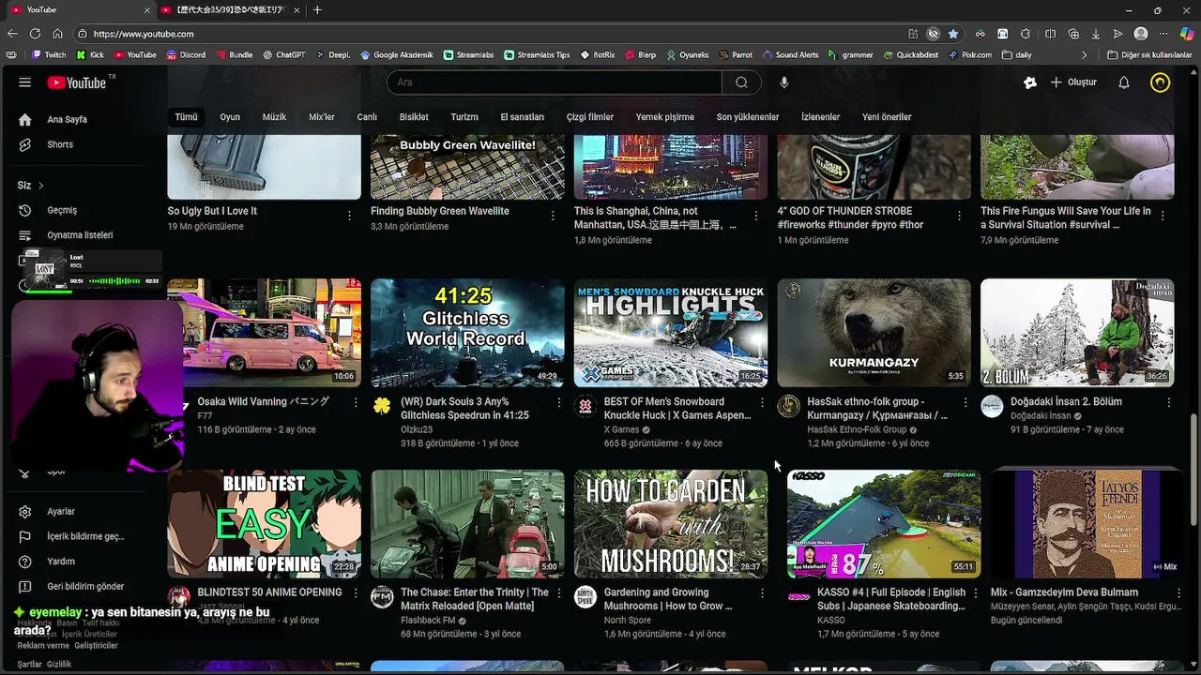Open Mix - Gamzedeyim Deva Bulmam title
The width and height of the screenshot is (1201, 675).
1064,592
